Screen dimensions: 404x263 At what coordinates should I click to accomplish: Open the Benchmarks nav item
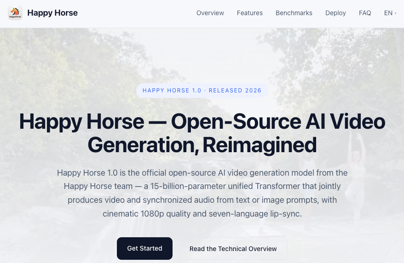click(x=294, y=13)
